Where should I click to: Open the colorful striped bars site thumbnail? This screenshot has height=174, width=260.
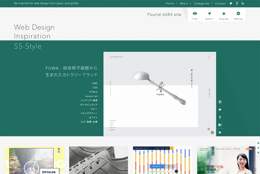pyautogui.click(x=162, y=160)
